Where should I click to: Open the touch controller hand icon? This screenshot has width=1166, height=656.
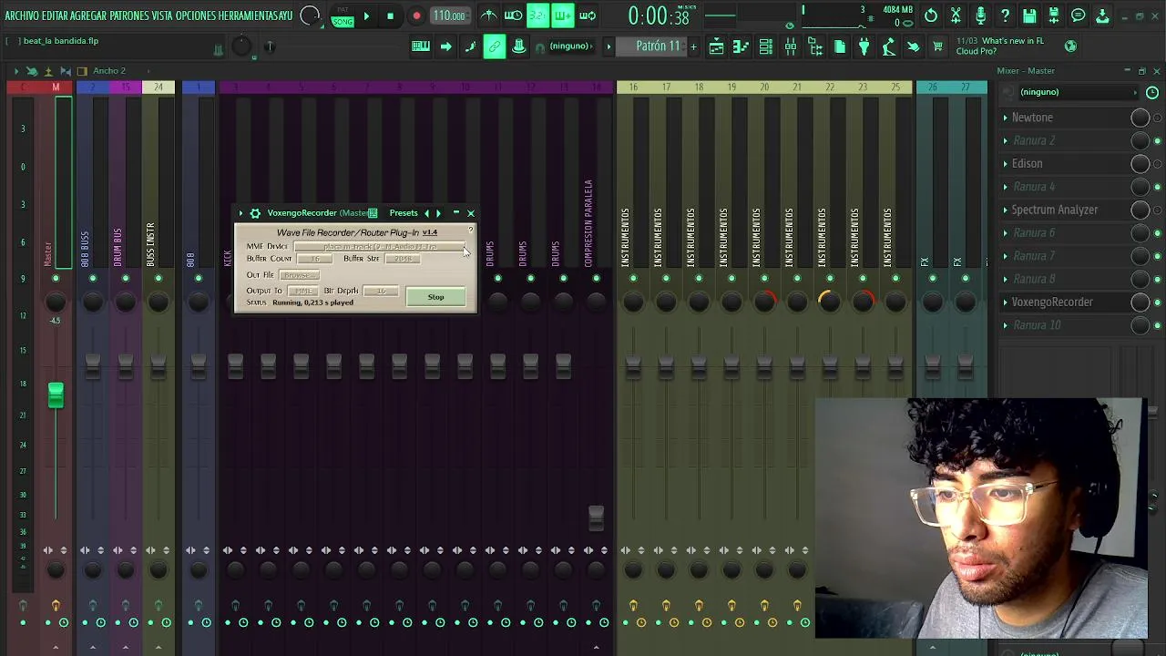point(914,46)
